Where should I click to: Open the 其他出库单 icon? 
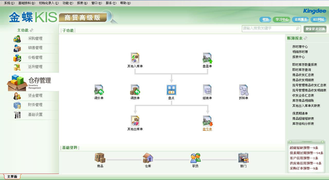pyautogui.click(x=135, y=121)
